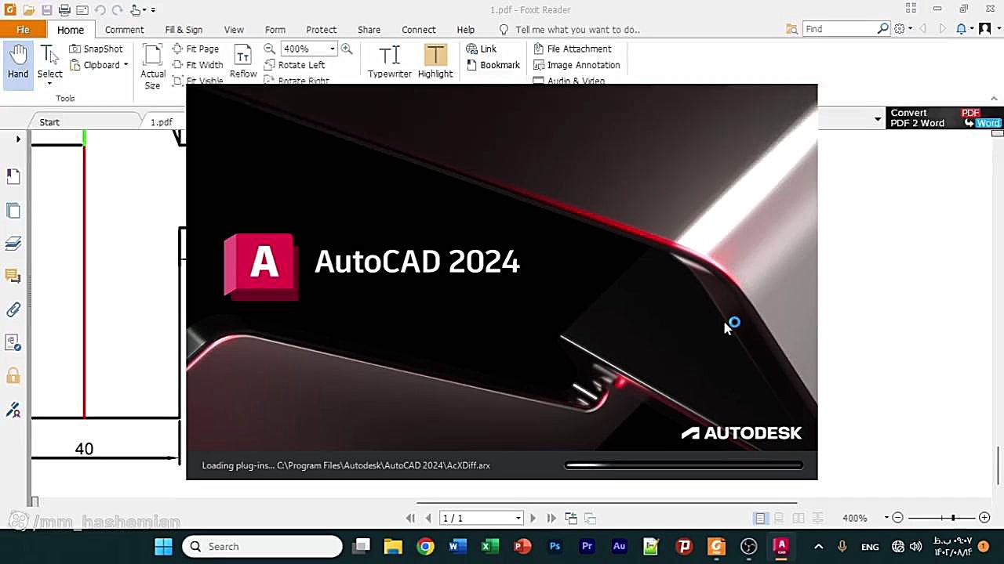Open the Comment ribbon tab

124,30
